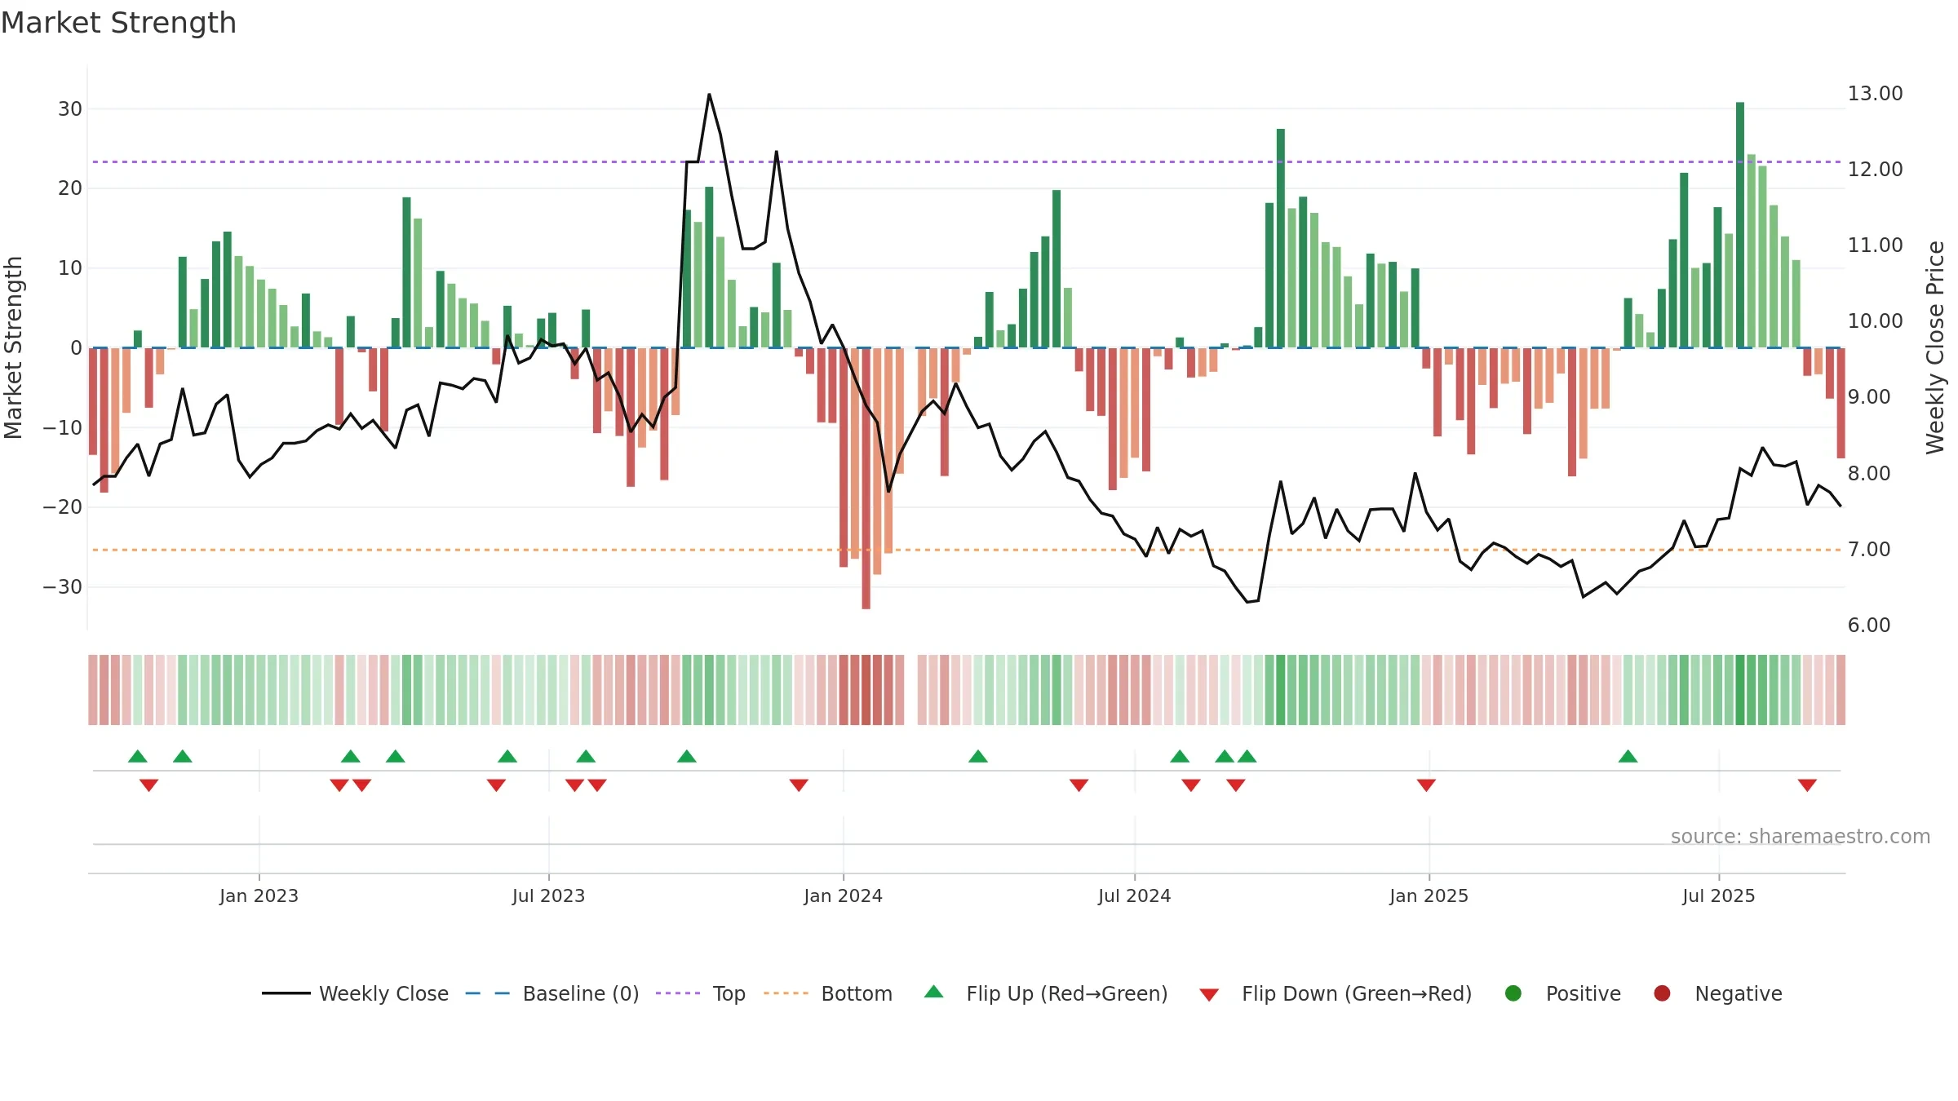Image resolution: width=1958 pixels, height=1101 pixels.
Task: Click the −30 tick on the left axis
Action: (63, 587)
